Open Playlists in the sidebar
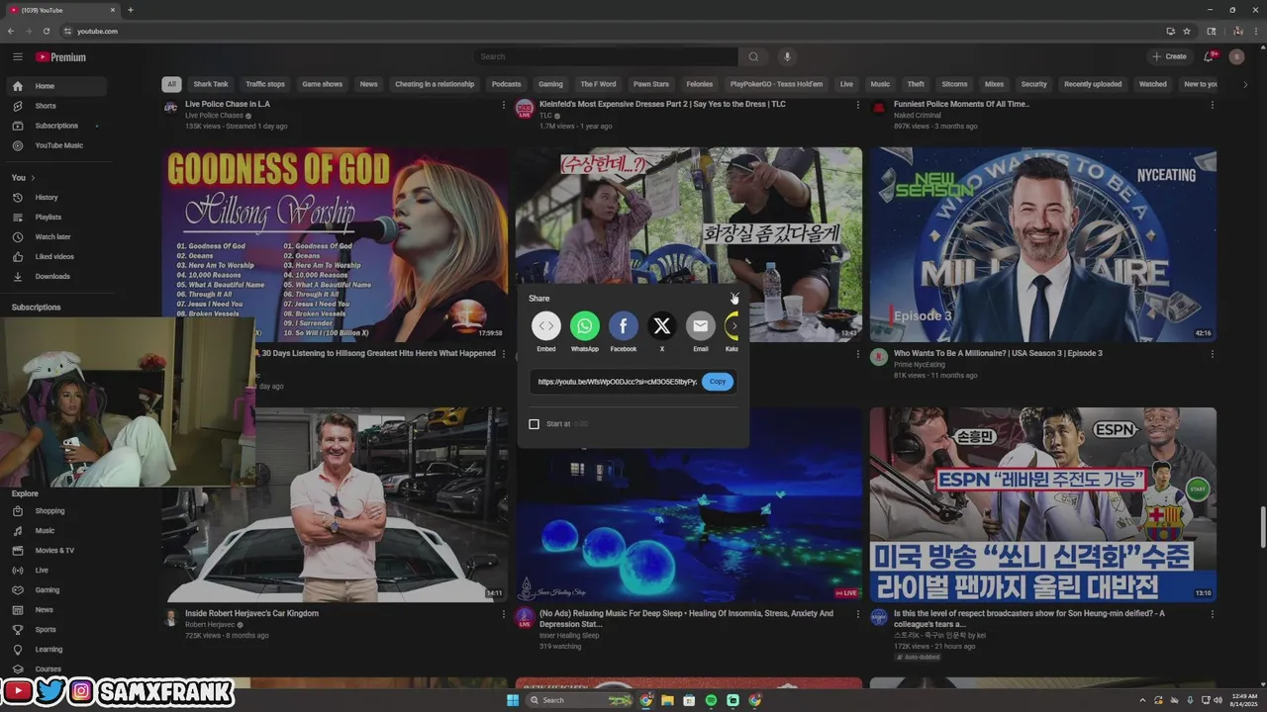Screen dimensions: 1267x712 [56, 217]
